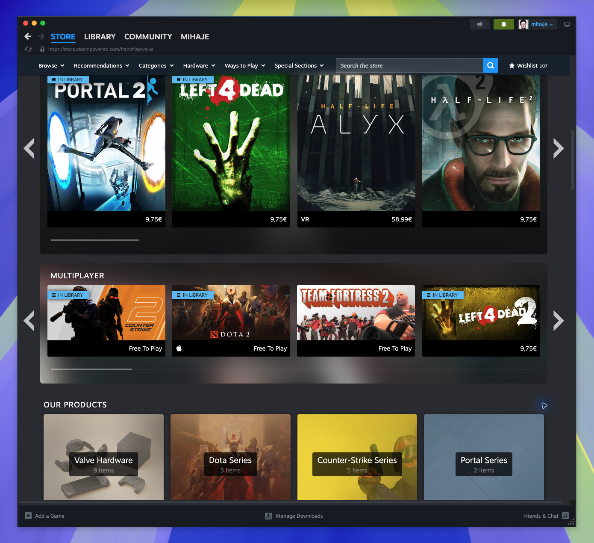594x543 pixels.
Task: Click the magnifier search button
Action: tap(491, 65)
